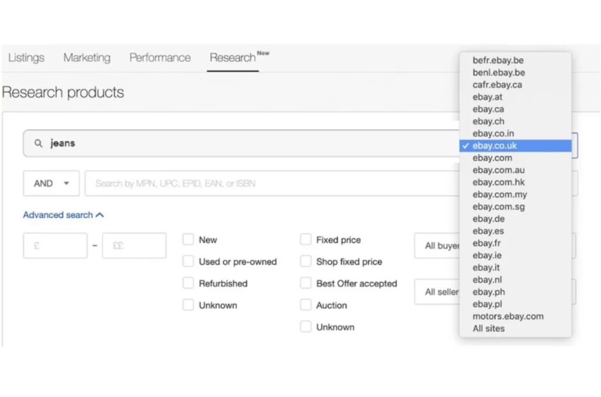
Task: Open the All buyer dropdown
Action: [x=437, y=245]
